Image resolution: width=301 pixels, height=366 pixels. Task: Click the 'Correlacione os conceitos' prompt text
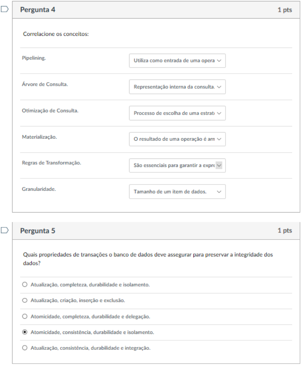point(56,34)
